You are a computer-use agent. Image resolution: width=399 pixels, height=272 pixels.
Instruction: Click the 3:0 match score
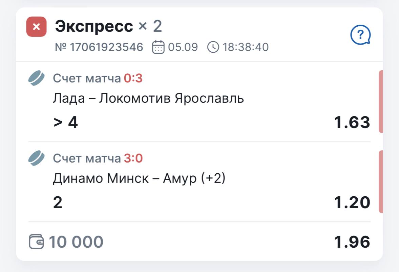click(x=133, y=158)
